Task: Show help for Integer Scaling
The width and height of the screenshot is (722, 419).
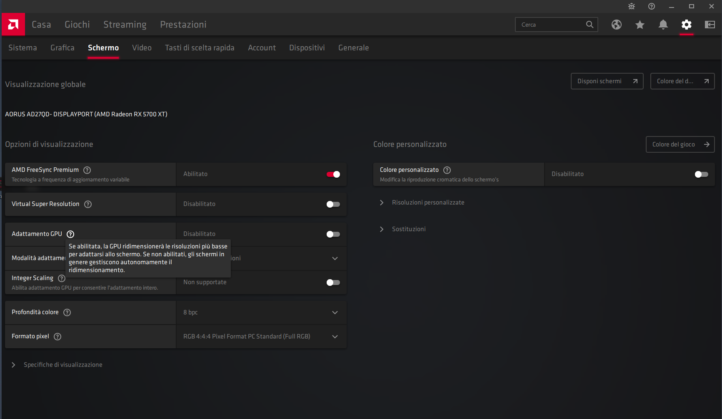Action: (62, 278)
